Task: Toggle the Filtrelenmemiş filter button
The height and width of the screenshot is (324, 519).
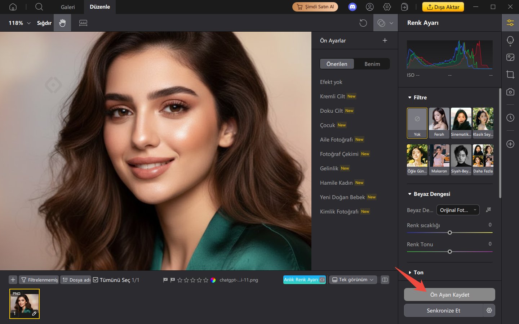Action: [39, 280]
